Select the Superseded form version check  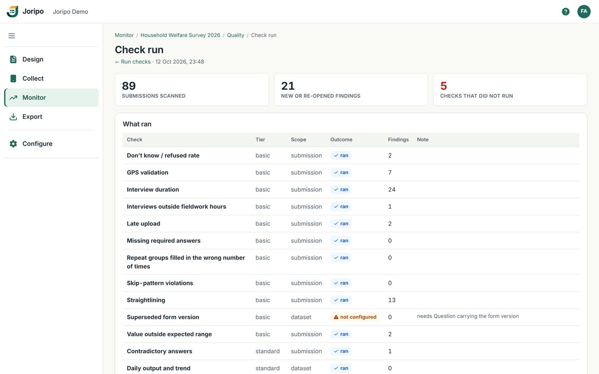click(x=163, y=317)
